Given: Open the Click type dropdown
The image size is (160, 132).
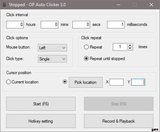Looking at the screenshot, I should click(x=52, y=59).
